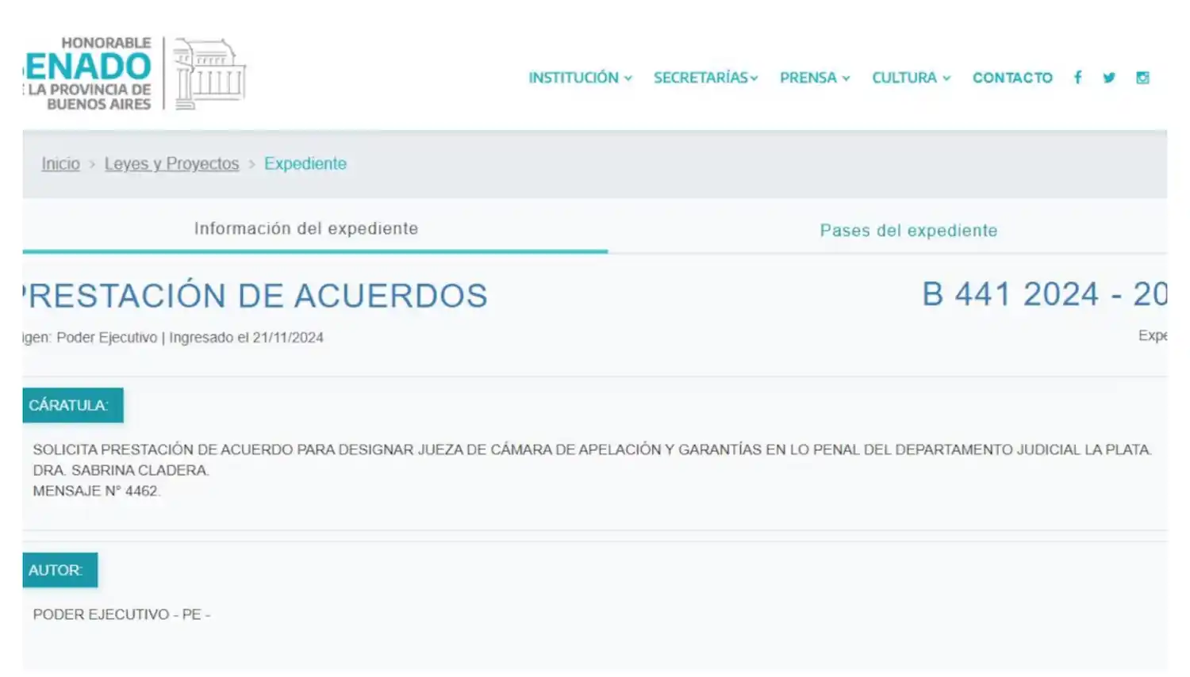Viewport: 1190px width, 677px height.
Task: Open the Senate's Facebook page icon
Action: point(1077,78)
